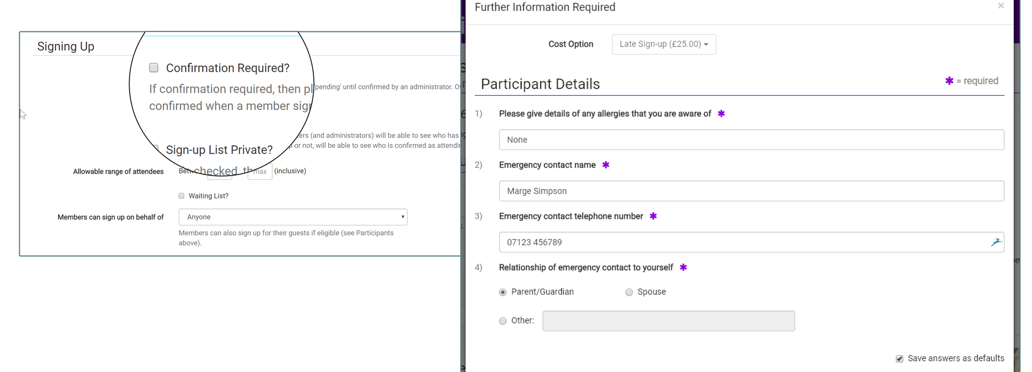The height and width of the screenshot is (372, 1032).
Task: Click the asterisk next to Emergency contact name
Action: point(606,165)
